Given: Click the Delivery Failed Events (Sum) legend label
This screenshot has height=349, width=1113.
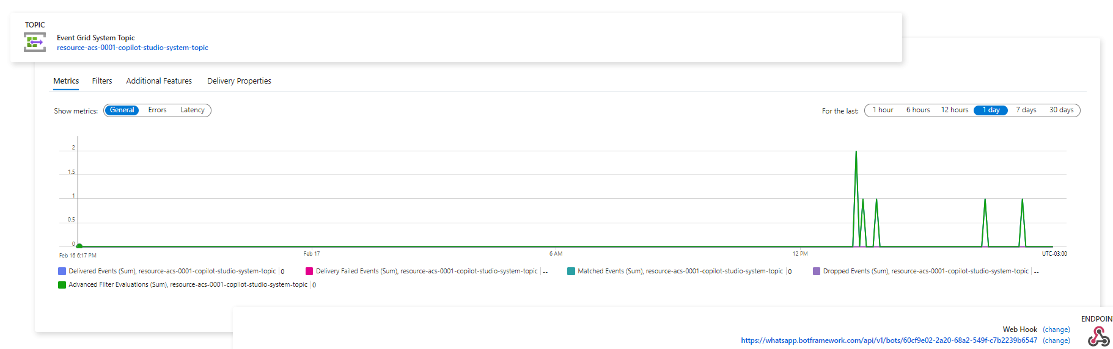Looking at the screenshot, I should [427, 272].
